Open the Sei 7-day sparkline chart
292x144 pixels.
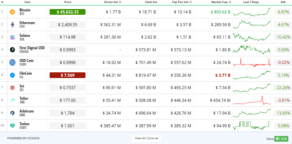point(251,88)
